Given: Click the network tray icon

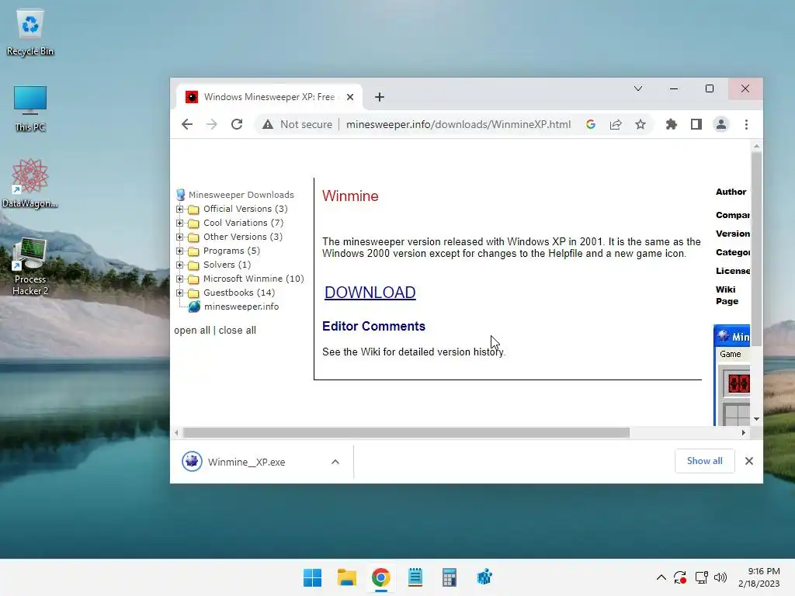Looking at the screenshot, I should point(701,577).
